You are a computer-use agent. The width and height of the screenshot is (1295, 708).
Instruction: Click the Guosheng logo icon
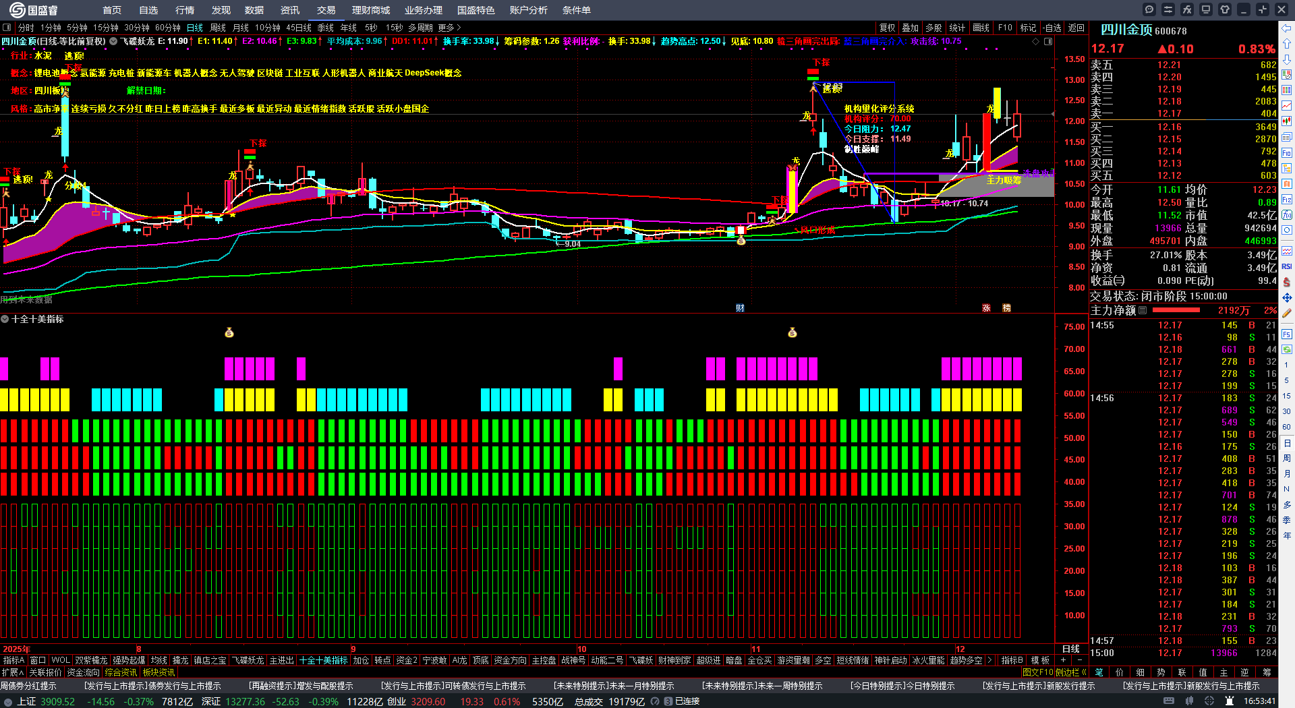click(17, 9)
